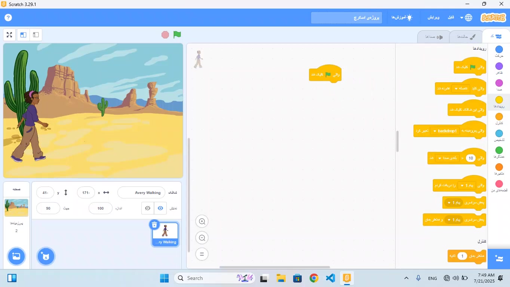
Task: Open Visual Studio Code from the taskbar
Action: point(330,278)
